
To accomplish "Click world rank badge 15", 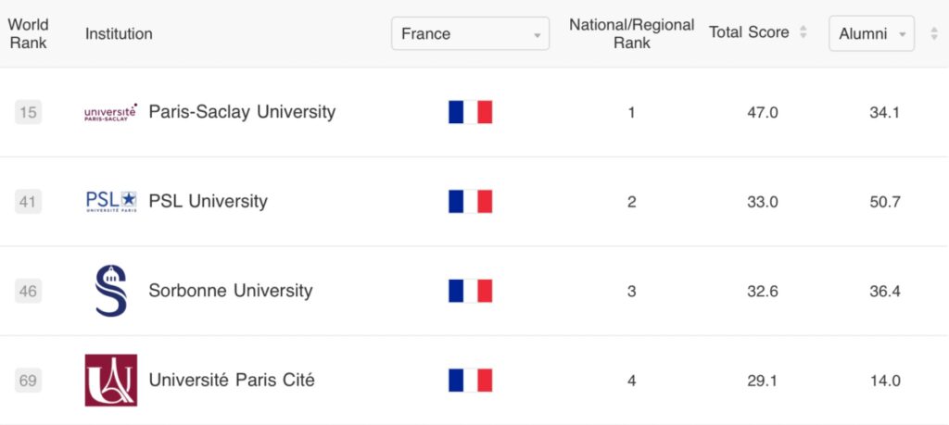I will tap(28, 112).
